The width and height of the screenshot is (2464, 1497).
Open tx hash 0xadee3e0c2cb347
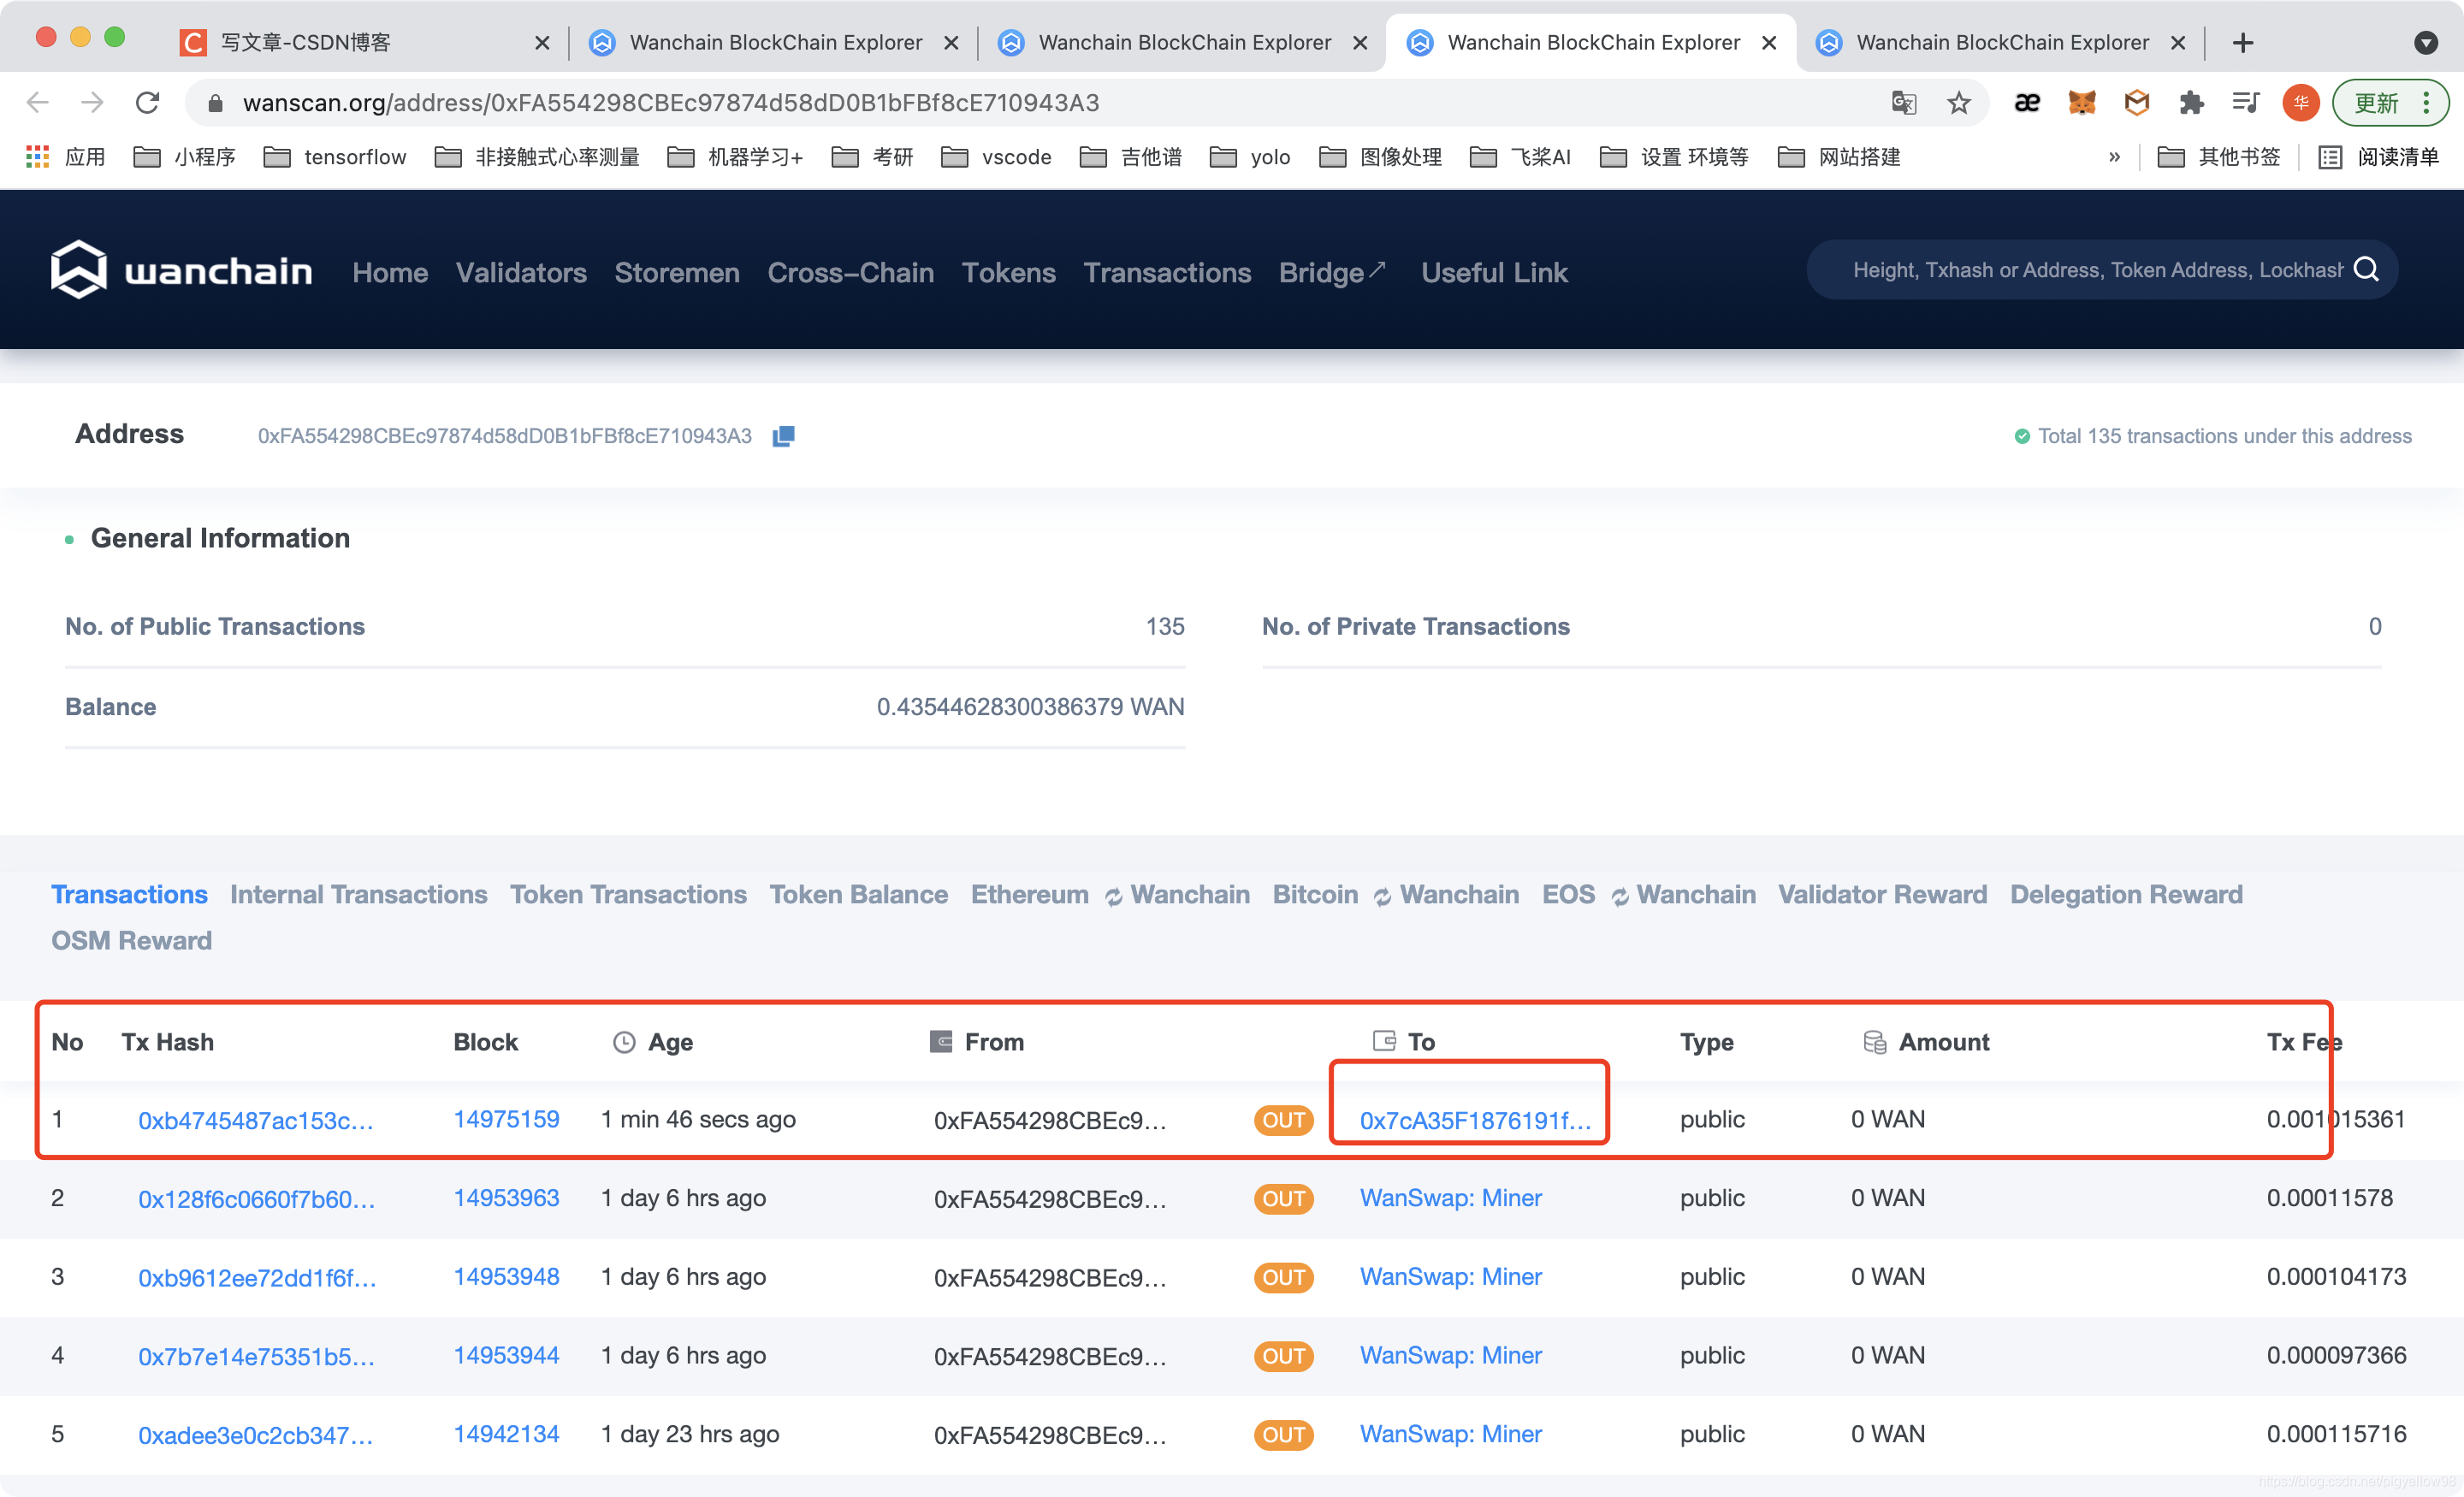(256, 1435)
